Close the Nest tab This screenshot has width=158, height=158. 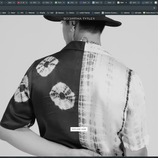tap(101, 3)
